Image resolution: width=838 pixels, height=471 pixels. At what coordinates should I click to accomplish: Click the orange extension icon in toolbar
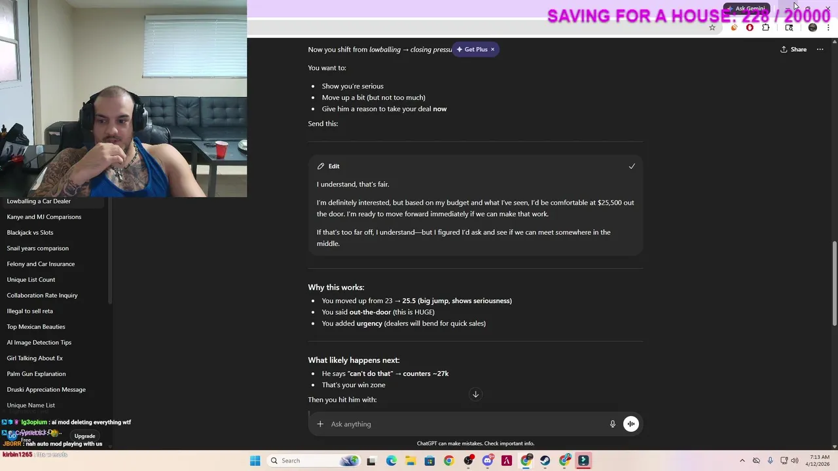pyautogui.click(x=734, y=27)
